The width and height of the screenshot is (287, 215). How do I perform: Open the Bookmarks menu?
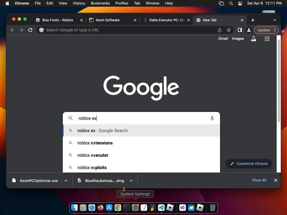coord(100,3)
